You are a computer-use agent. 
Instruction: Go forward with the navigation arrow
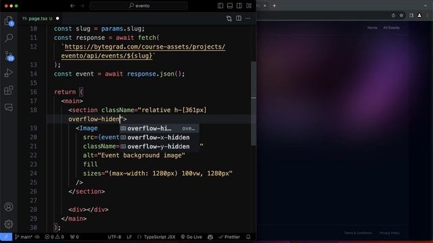(x=82, y=6)
